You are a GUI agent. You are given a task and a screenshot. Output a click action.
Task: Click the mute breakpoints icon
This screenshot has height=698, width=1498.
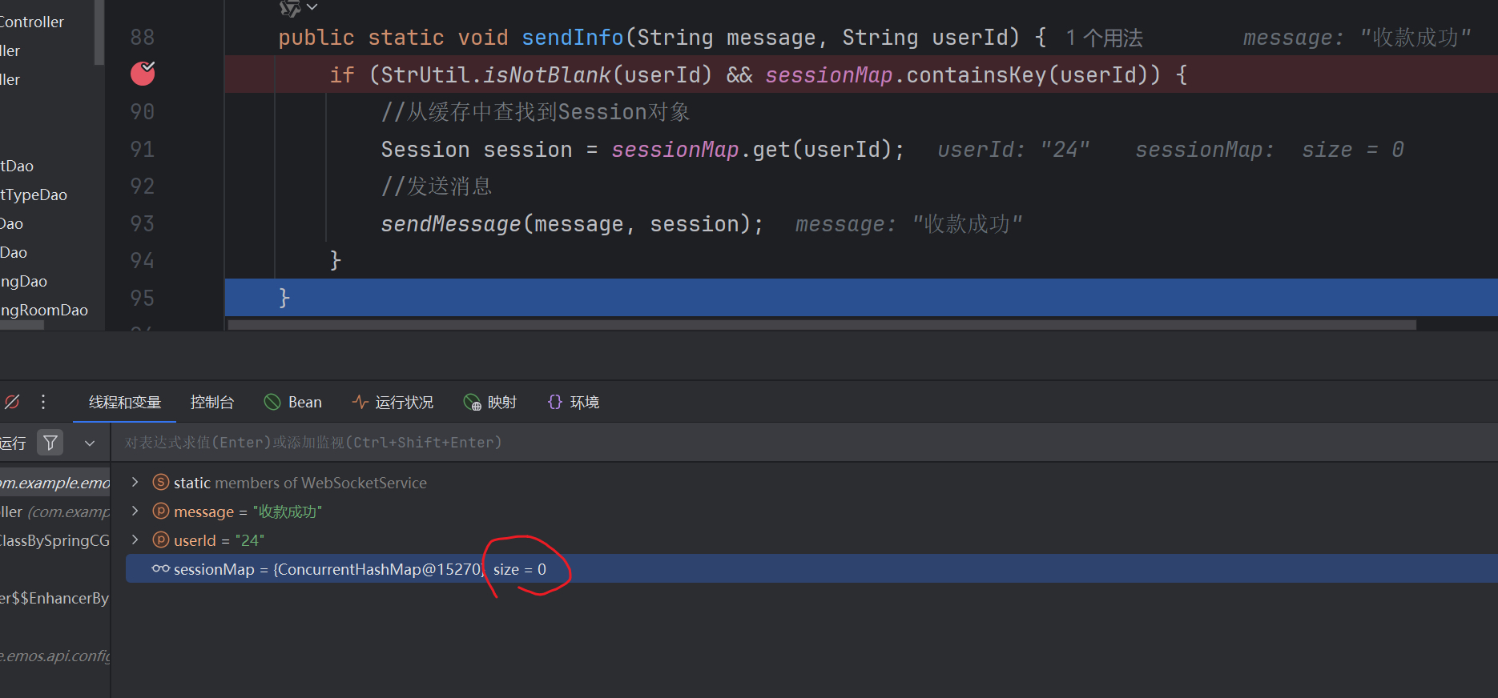[x=12, y=402]
